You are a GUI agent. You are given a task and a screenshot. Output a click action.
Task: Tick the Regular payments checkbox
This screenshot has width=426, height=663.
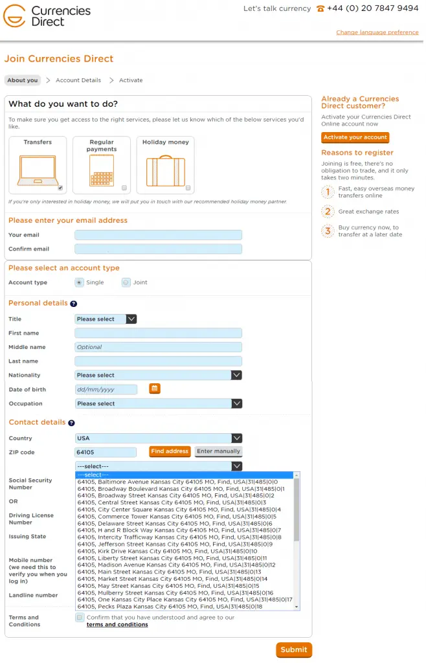pos(124,188)
